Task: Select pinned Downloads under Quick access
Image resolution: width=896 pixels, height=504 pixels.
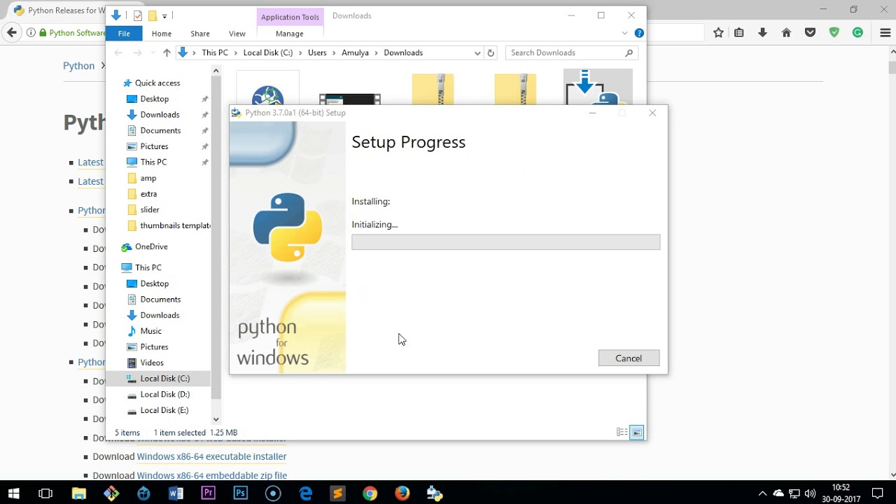Action: tap(160, 115)
